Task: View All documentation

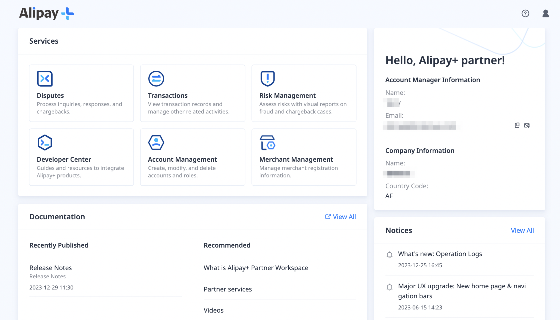Action: [344, 216]
